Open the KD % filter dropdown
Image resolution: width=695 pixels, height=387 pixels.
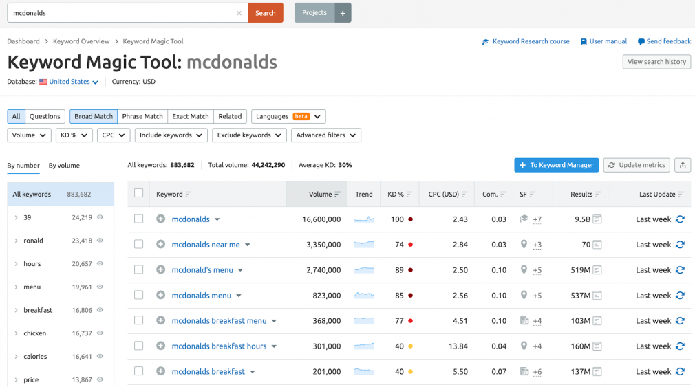tap(74, 135)
